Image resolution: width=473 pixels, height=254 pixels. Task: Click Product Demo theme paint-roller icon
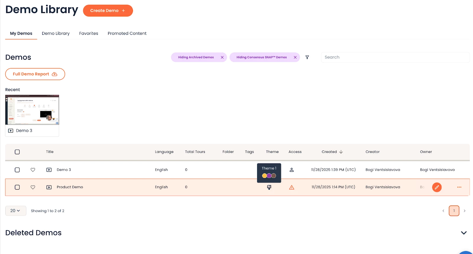click(269, 187)
